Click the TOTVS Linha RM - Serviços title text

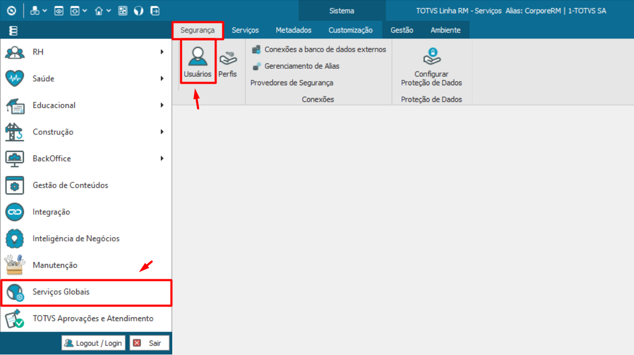tap(459, 11)
